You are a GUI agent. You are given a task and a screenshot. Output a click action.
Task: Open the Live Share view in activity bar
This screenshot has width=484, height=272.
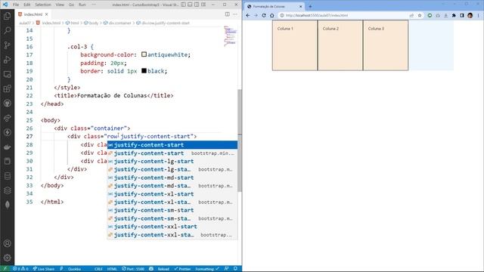7,118
